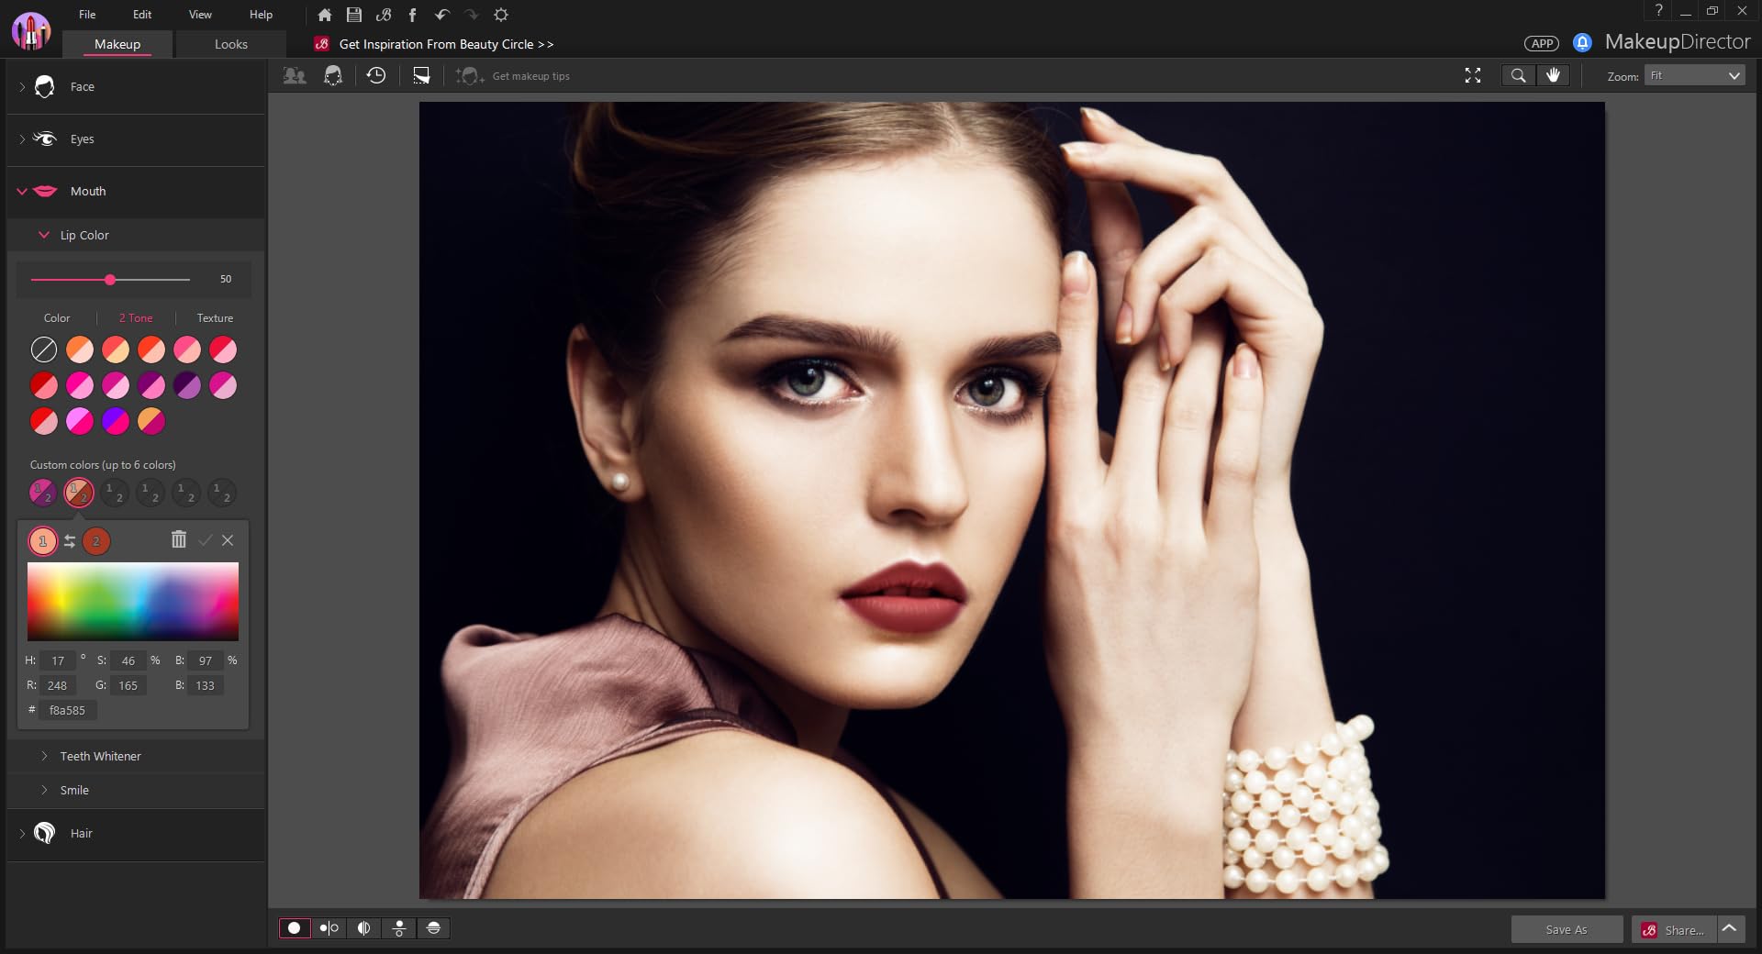Open the Zoom Fit dropdown
The height and width of the screenshot is (954, 1762).
[1694, 76]
